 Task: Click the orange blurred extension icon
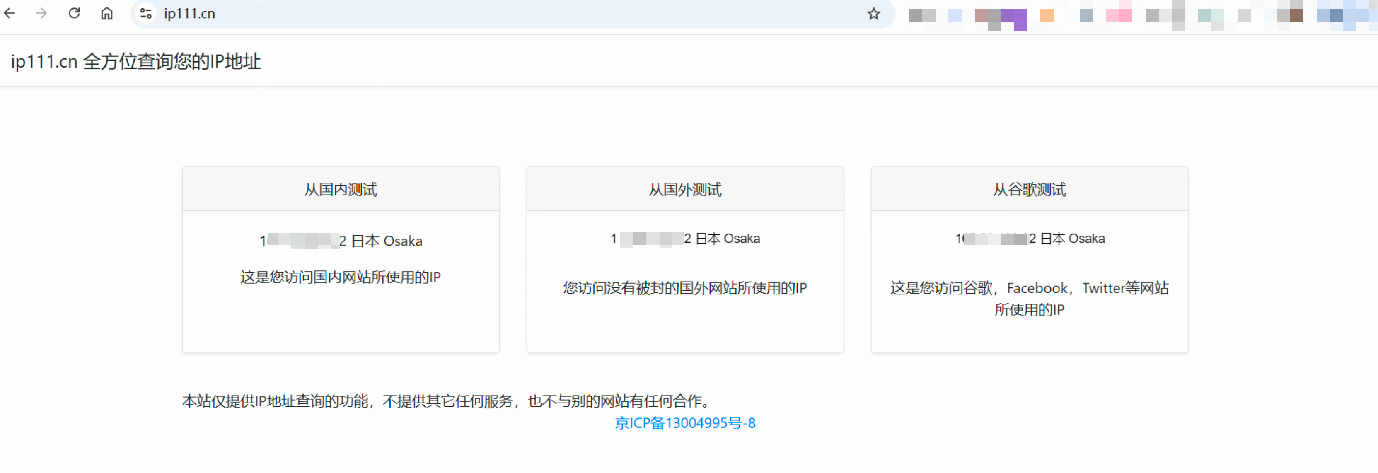tap(1047, 15)
